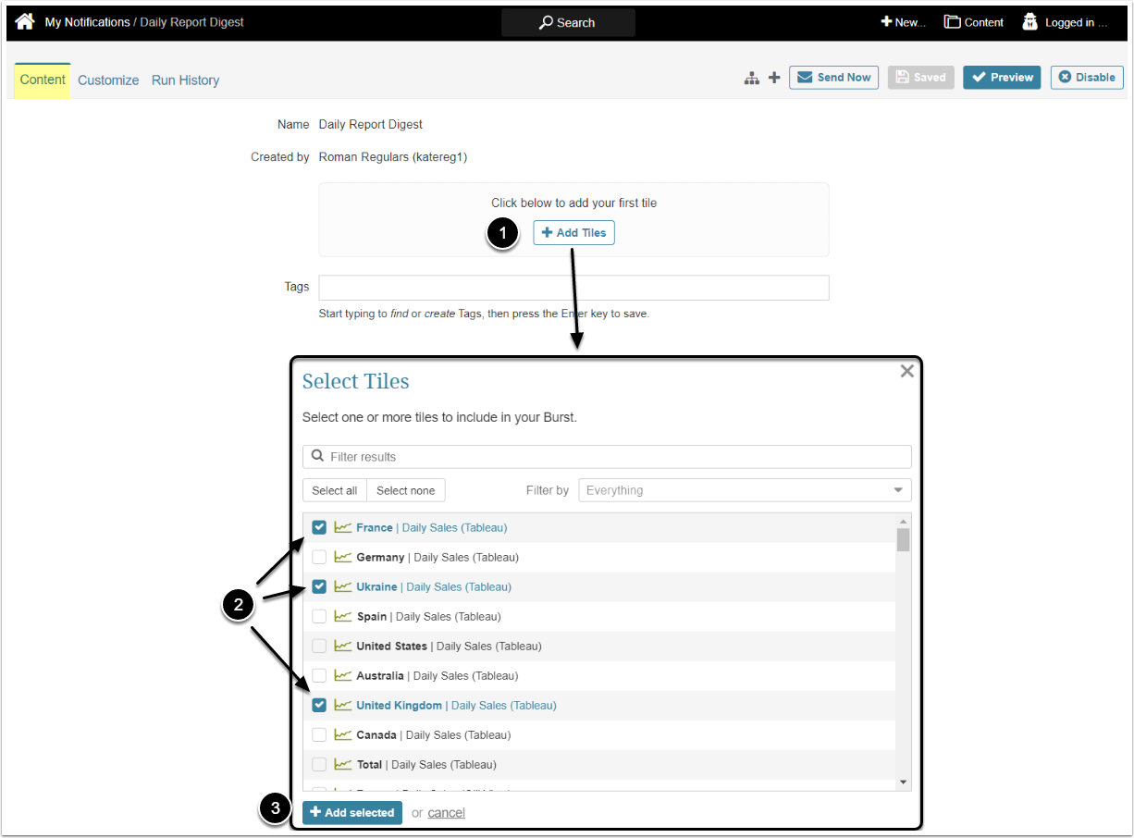The image size is (1134, 838).
Task: Open the Run History tab
Action: pos(185,80)
